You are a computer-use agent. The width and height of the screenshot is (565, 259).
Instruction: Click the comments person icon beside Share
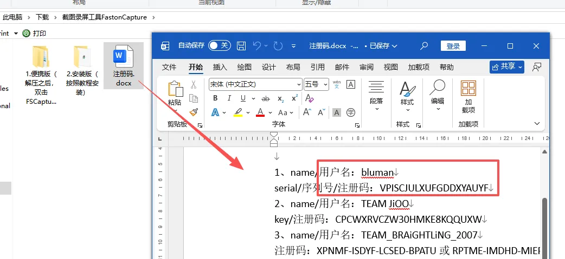(x=537, y=67)
